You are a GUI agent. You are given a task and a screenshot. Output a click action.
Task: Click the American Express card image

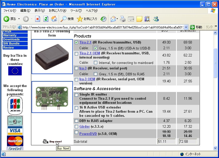15,120
